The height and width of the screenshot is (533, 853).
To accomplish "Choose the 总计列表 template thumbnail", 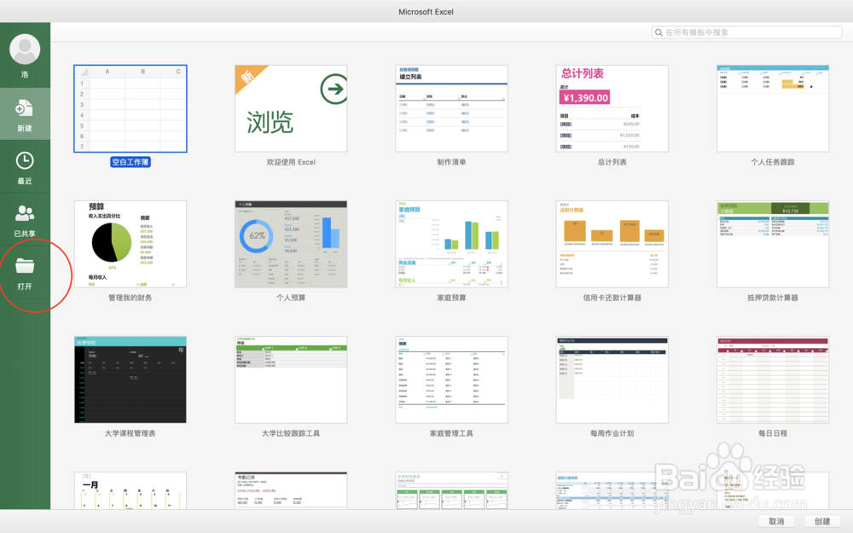I will tap(612, 109).
